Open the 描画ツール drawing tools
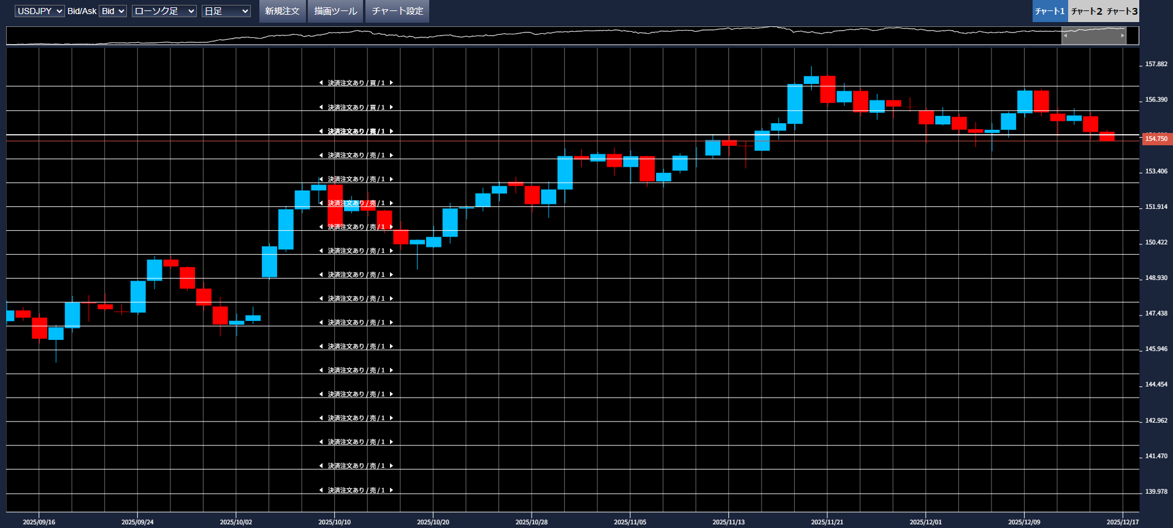Image resolution: width=1173 pixels, height=528 pixels. (x=335, y=11)
